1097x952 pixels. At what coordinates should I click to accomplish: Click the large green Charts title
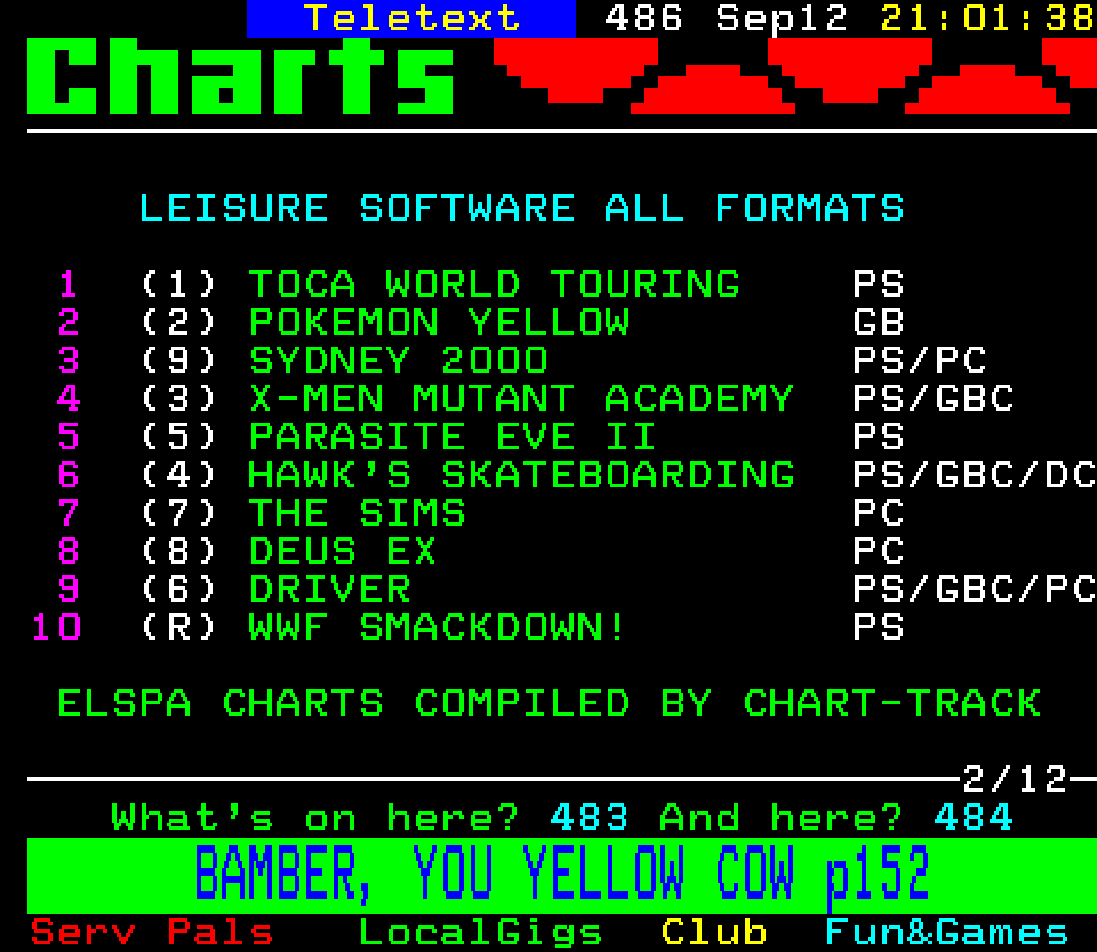click(241, 76)
